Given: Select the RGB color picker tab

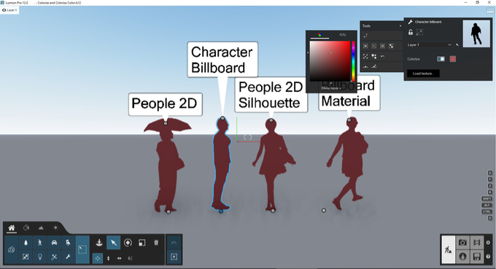Looking at the screenshot, I should click(x=319, y=35).
